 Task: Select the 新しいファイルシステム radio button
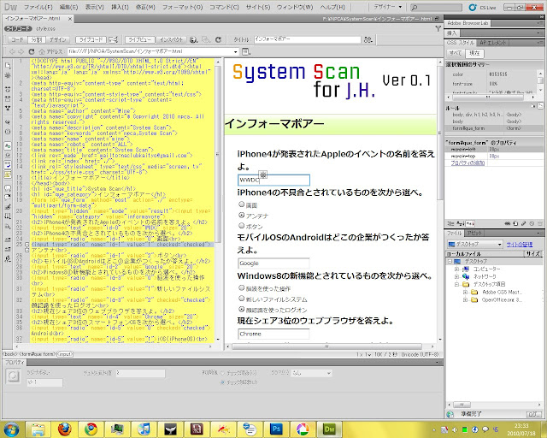coord(241,299)
